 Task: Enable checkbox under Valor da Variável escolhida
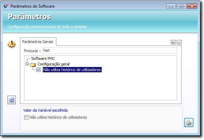point(26,117)
